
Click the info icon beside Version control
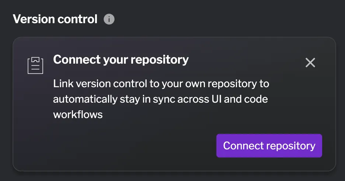click(109, 19)
